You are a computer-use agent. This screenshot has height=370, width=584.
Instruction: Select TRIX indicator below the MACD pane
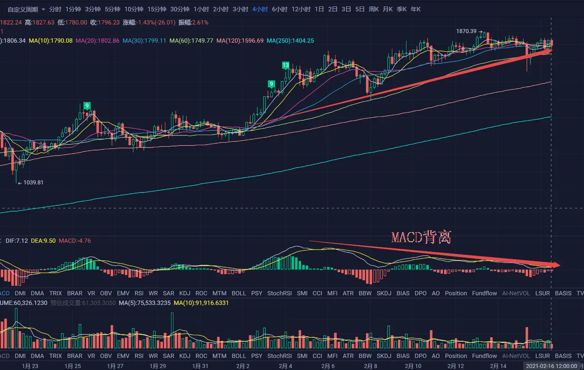click(x=56, y=294)
